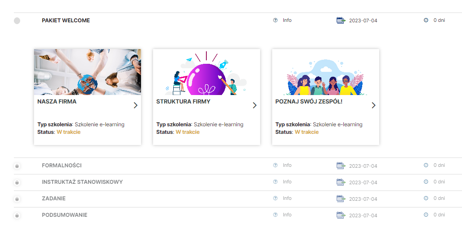Open the NASZA FIRMA training title
462x232 pixels.
point(57,102)
